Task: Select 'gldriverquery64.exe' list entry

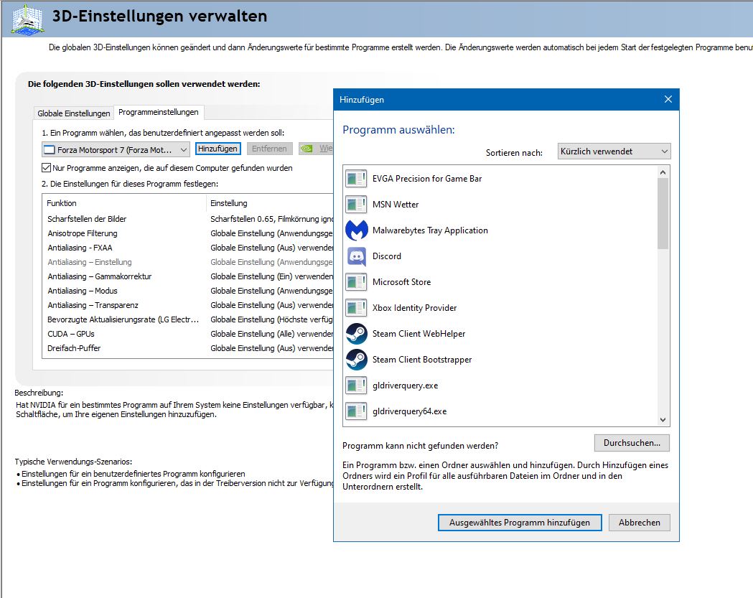Action: (500, 411)
